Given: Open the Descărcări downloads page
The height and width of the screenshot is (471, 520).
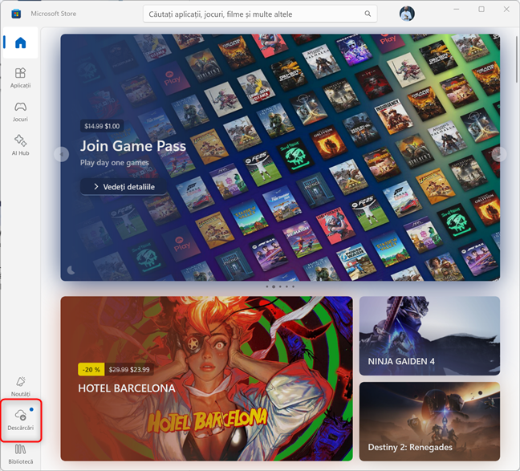Looking at the screenshot, I should pos(20,420).
